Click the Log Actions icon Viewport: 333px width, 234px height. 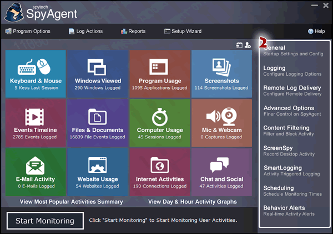point(72,32)
